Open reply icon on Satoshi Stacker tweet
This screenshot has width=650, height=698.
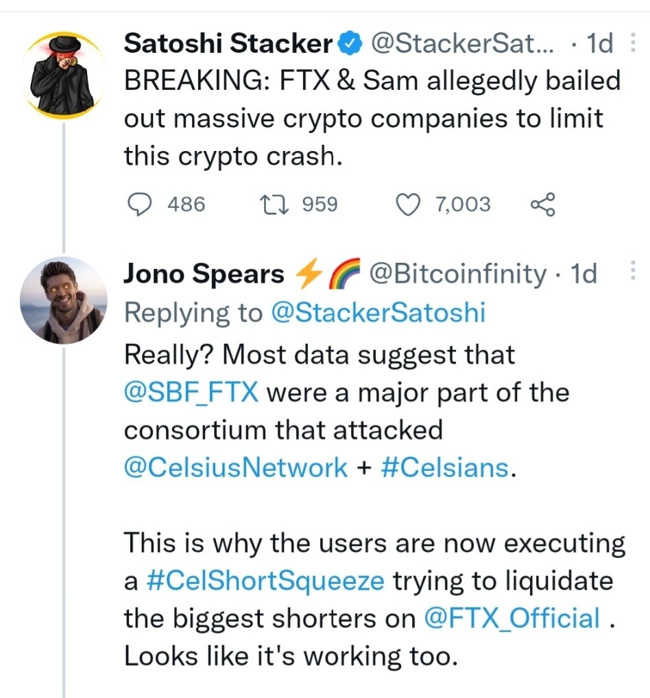(139, 205)
